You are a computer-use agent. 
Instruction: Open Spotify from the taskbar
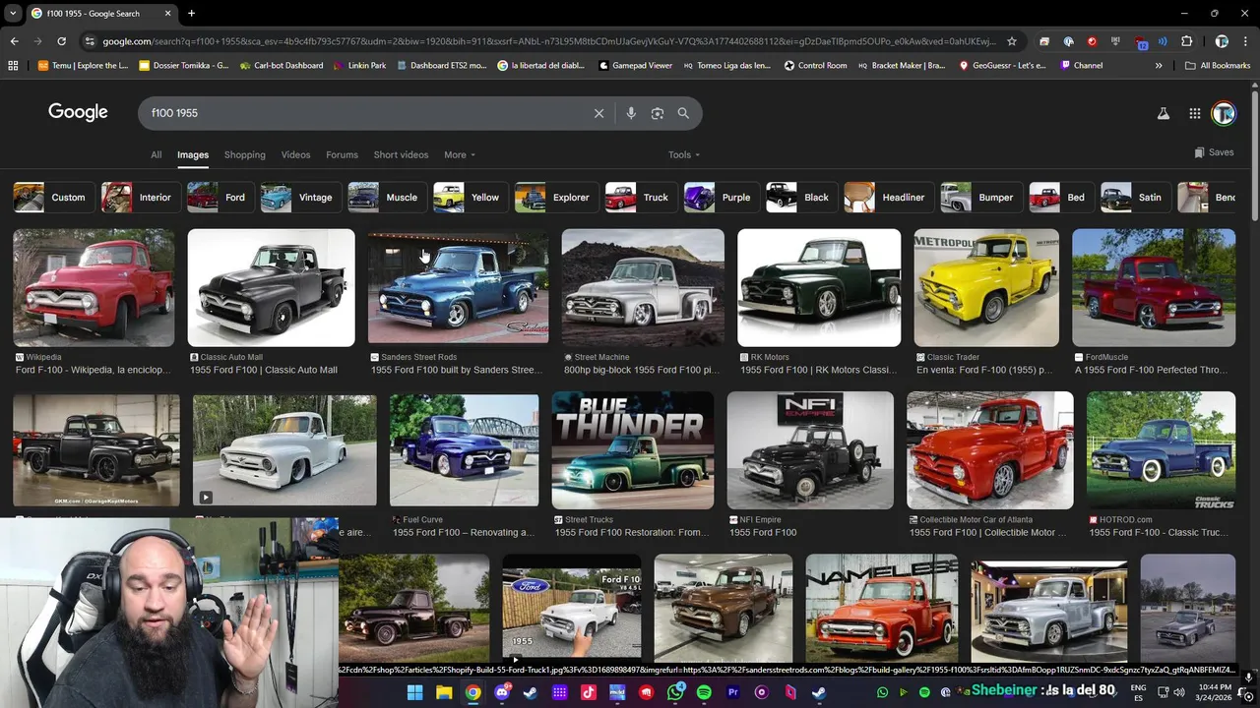click(704, 692)
